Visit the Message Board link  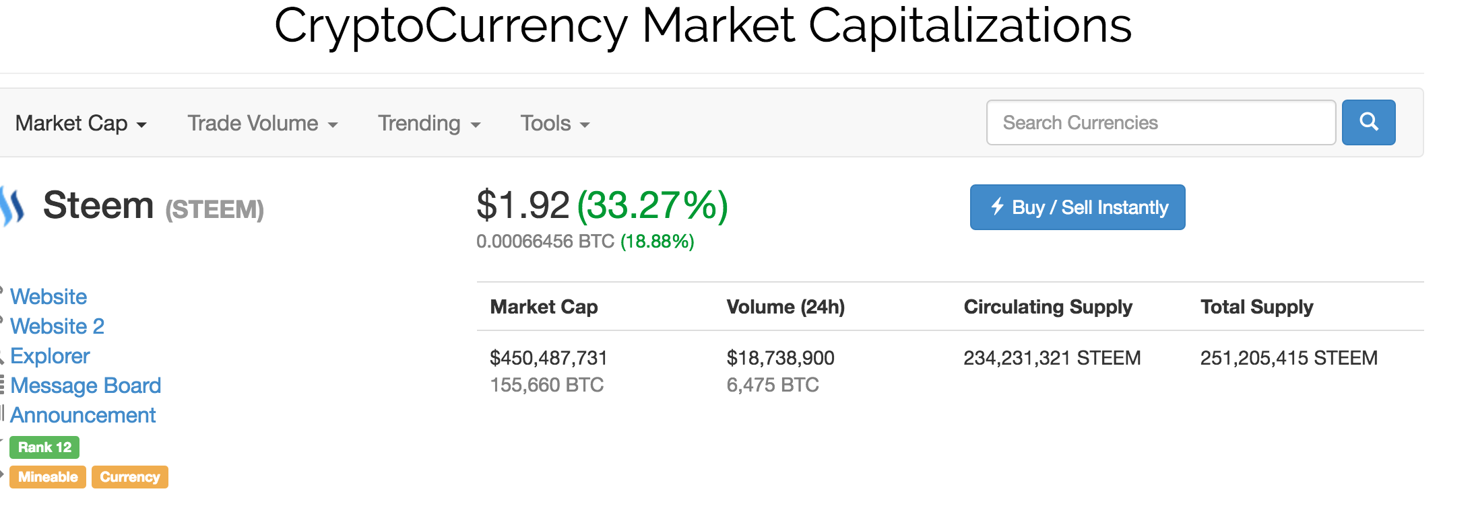86,386
